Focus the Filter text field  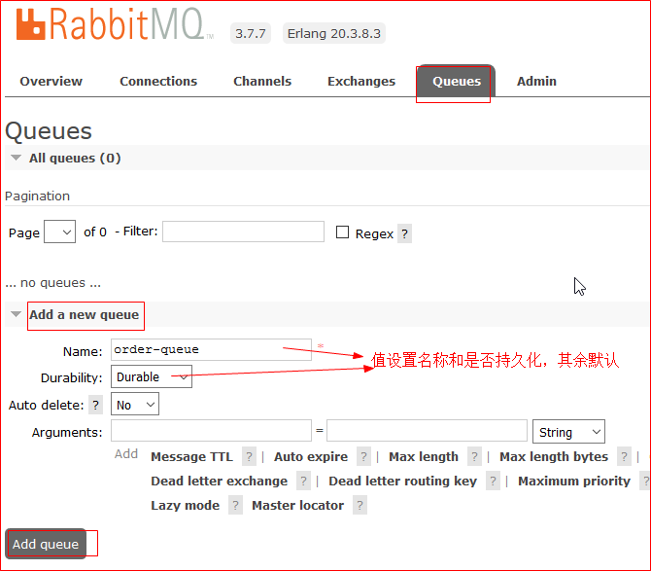[243, 232]
